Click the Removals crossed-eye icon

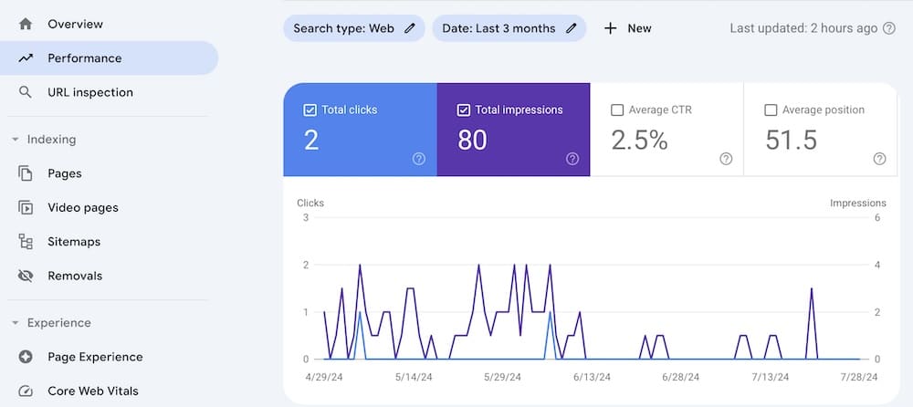pyautogui.click(x=26, y=276)
